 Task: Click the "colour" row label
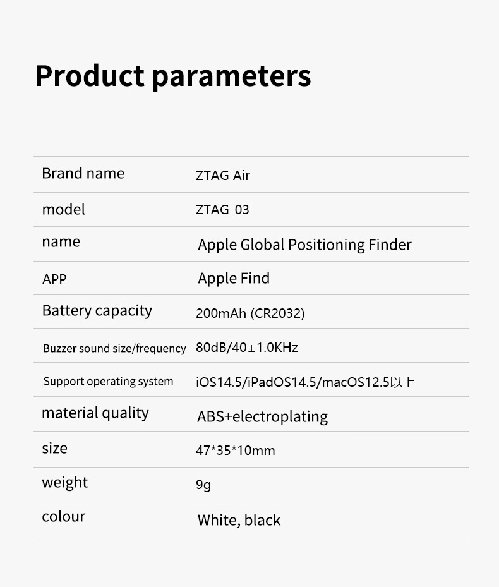point(63,517)
